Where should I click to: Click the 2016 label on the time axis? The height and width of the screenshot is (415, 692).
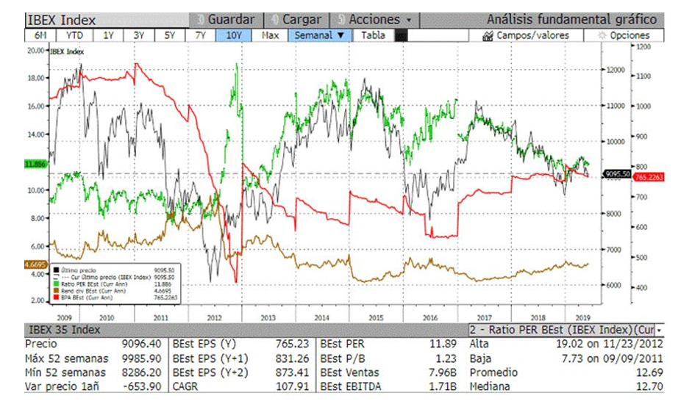pyautogui.click(x=430, y=317)
